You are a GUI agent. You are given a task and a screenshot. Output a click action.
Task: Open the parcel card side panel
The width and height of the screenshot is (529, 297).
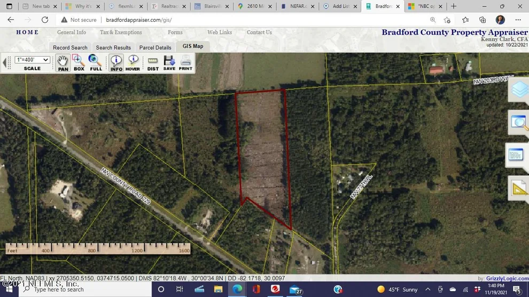pyautogui.click(x=517, y=155)
